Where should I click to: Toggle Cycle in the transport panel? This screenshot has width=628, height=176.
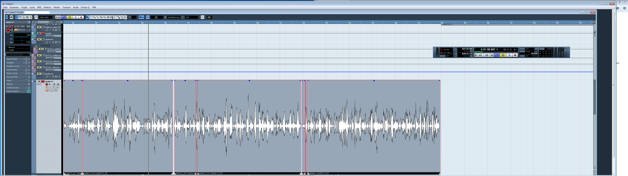pyautogui.click(x=497, y=55)
